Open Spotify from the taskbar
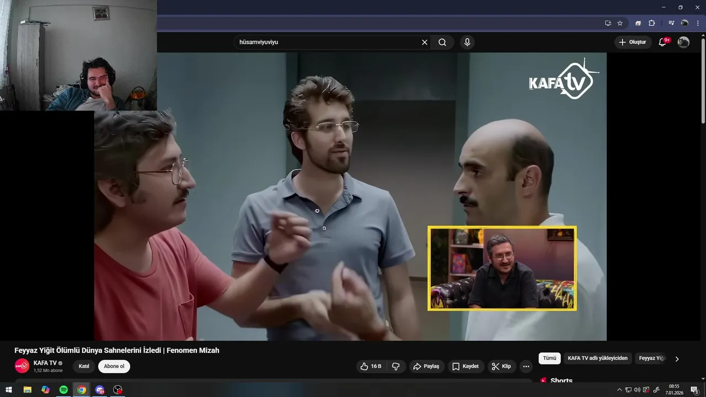Screen dimensions: 706x397 tap(63, 390)
